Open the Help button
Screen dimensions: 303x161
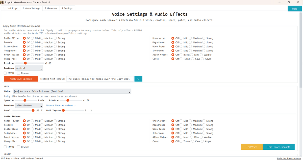pyautogui.click(x=295, y=9)
